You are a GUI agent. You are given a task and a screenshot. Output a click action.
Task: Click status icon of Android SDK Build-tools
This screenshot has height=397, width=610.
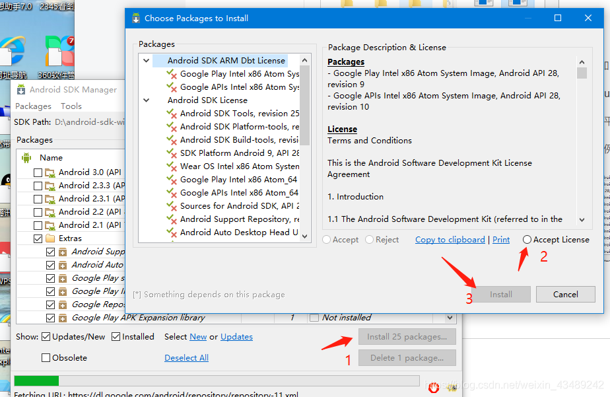(172, 140)
